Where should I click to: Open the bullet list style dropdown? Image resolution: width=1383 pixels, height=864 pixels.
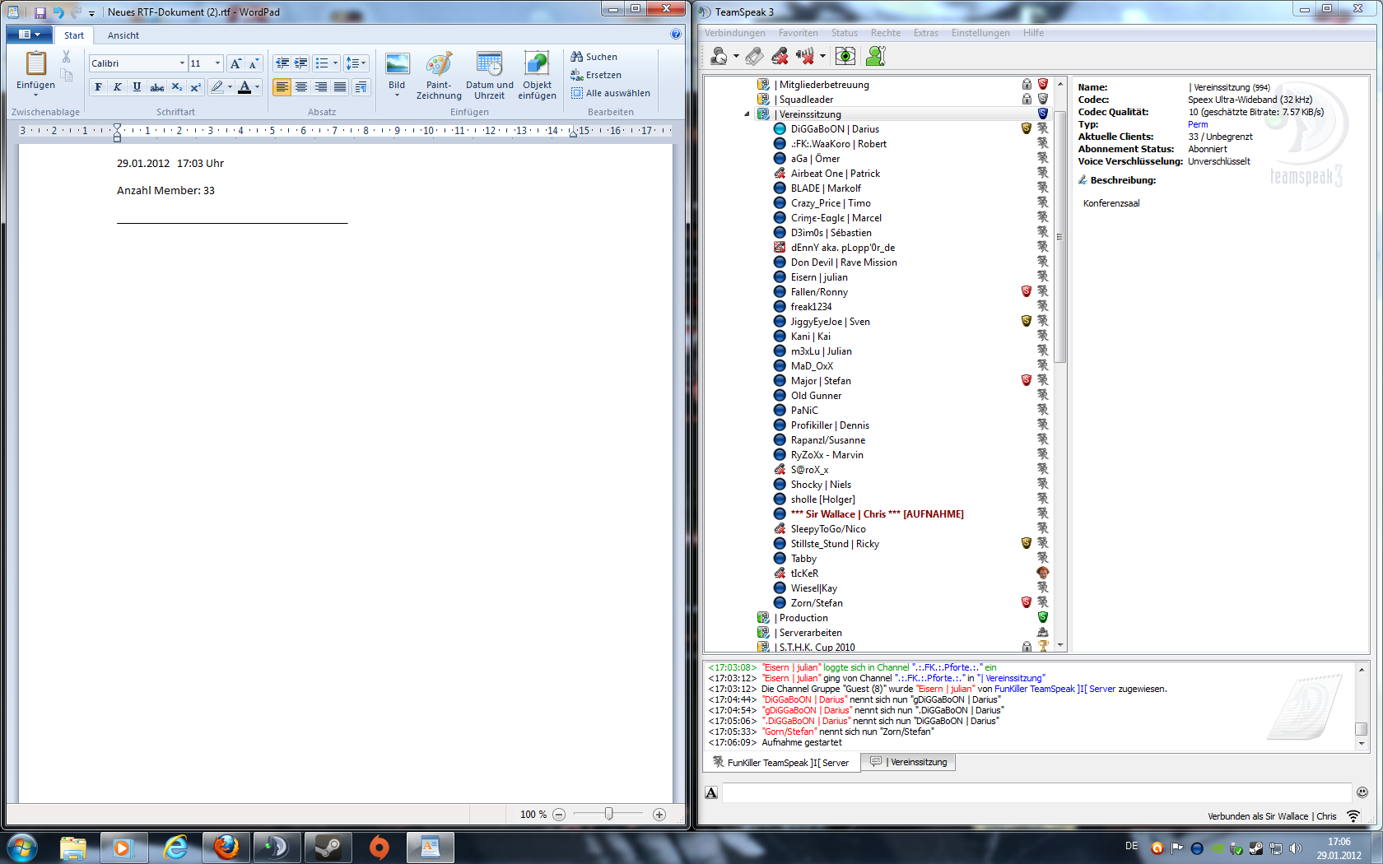pos(335,63)
